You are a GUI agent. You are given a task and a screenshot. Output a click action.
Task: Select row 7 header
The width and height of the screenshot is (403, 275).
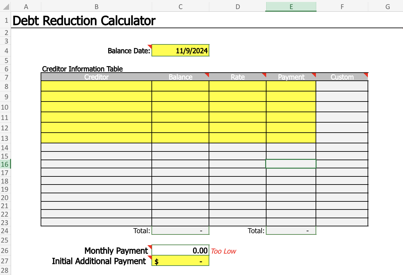coord(6,77)
